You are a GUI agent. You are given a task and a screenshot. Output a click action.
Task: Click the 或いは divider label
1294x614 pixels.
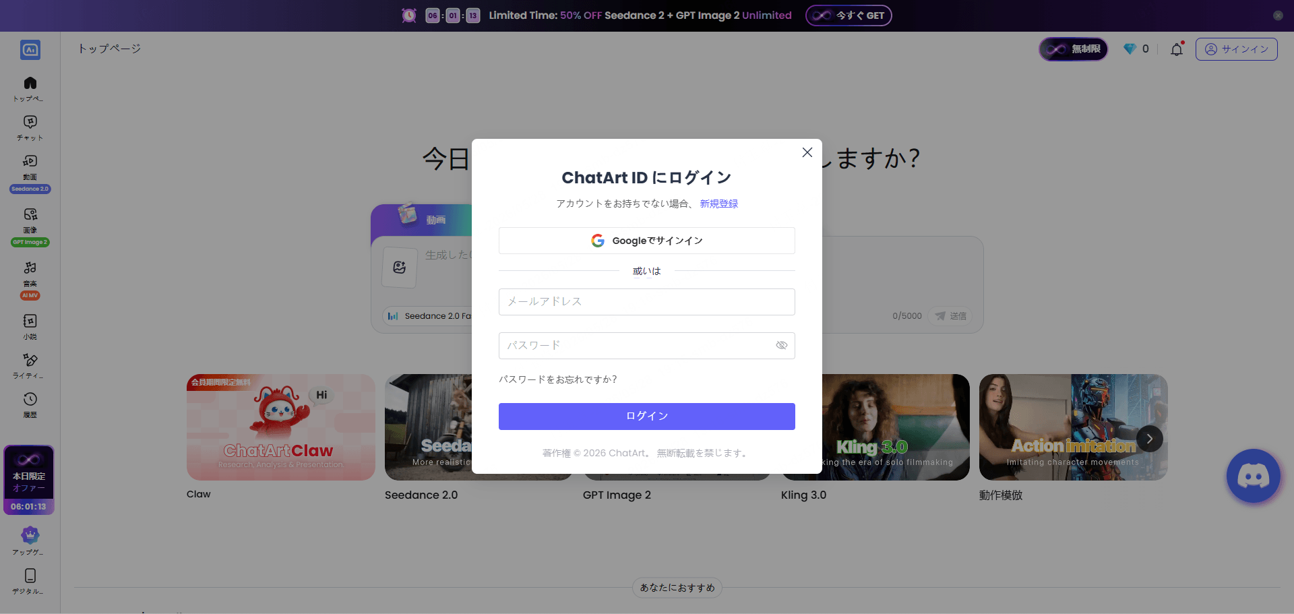coord(647,271)
